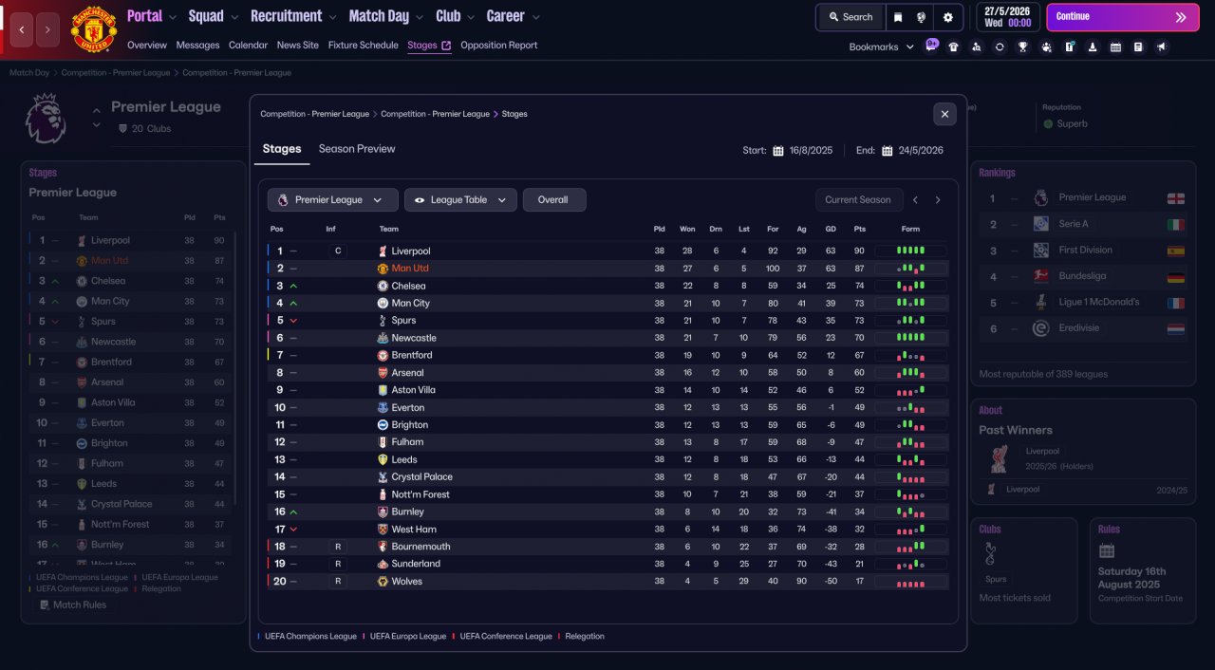Open the trophy bookmark shortcut
This screenshot has width=1215, height=670.
point(1022,47)
